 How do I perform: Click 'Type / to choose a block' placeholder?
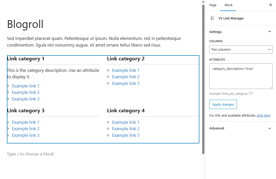30,154
